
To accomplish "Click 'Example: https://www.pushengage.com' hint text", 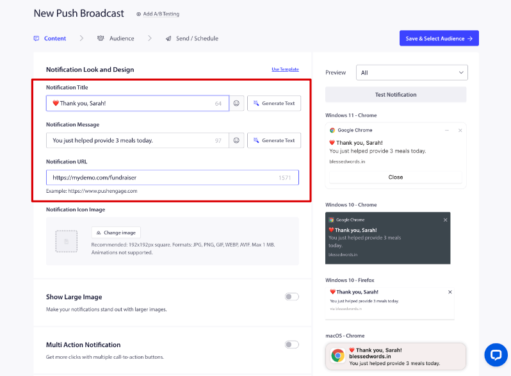I will click(92, 191).
